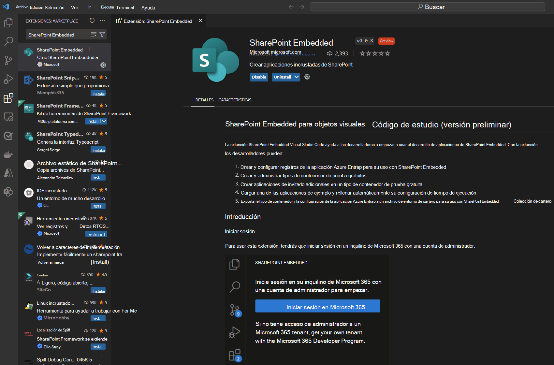Open Remote Explorer in activity bar
This screenshot has height=365, width=554.
[8, 117]
